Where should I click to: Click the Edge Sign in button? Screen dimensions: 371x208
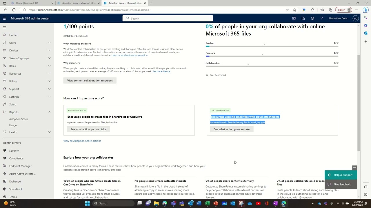[344, 10]
